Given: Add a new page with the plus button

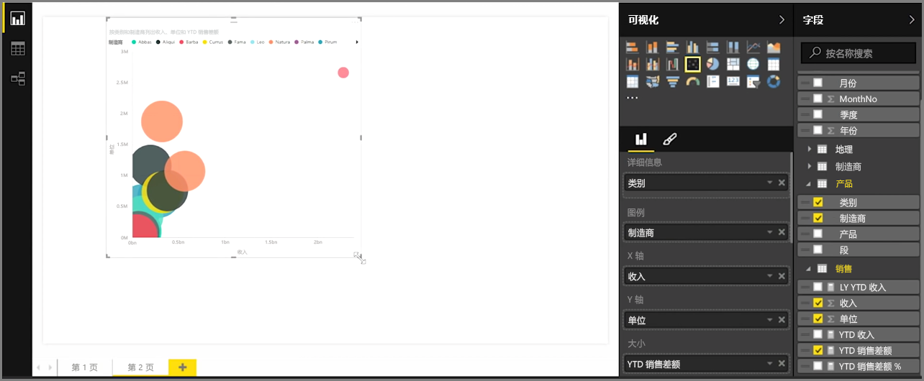Looking at the screenshot, I should point(182,367).
